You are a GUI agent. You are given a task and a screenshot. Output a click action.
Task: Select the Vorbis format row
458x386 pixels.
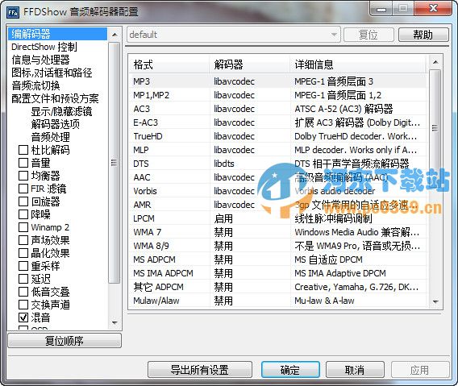pyautogui.click(x=277, y=191)
